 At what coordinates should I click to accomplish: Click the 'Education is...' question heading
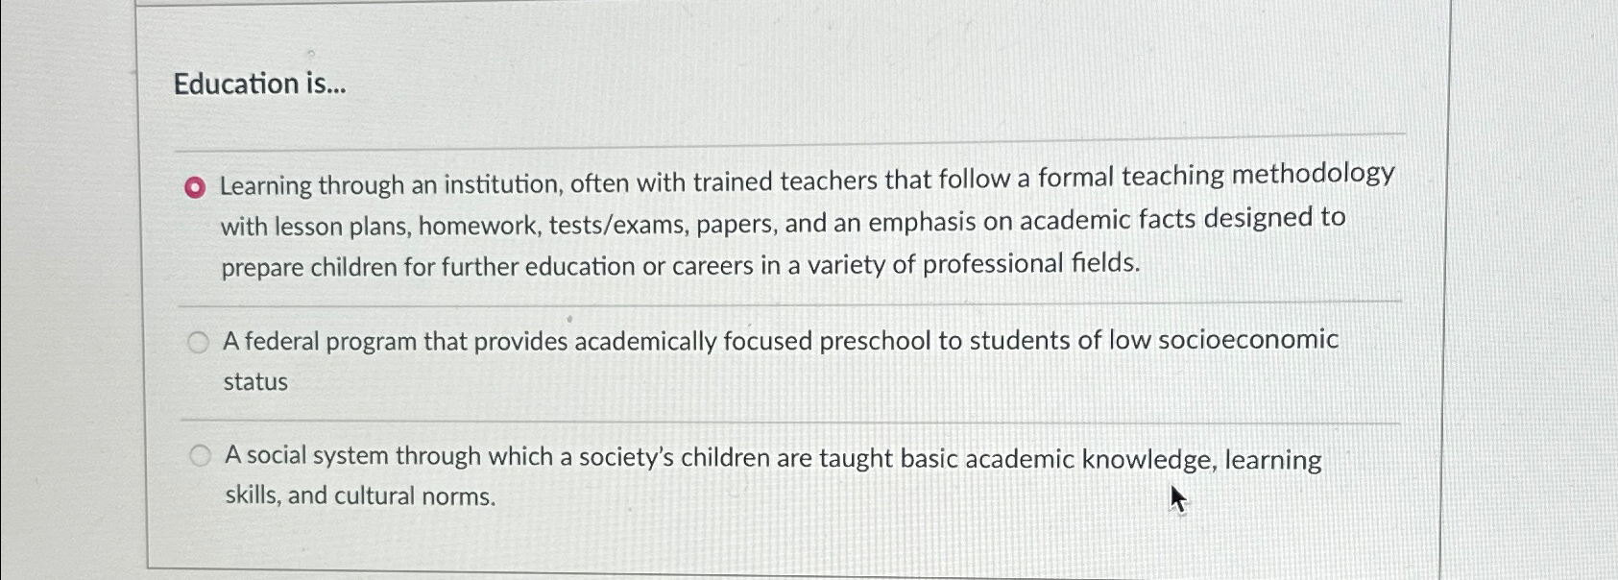261,85
